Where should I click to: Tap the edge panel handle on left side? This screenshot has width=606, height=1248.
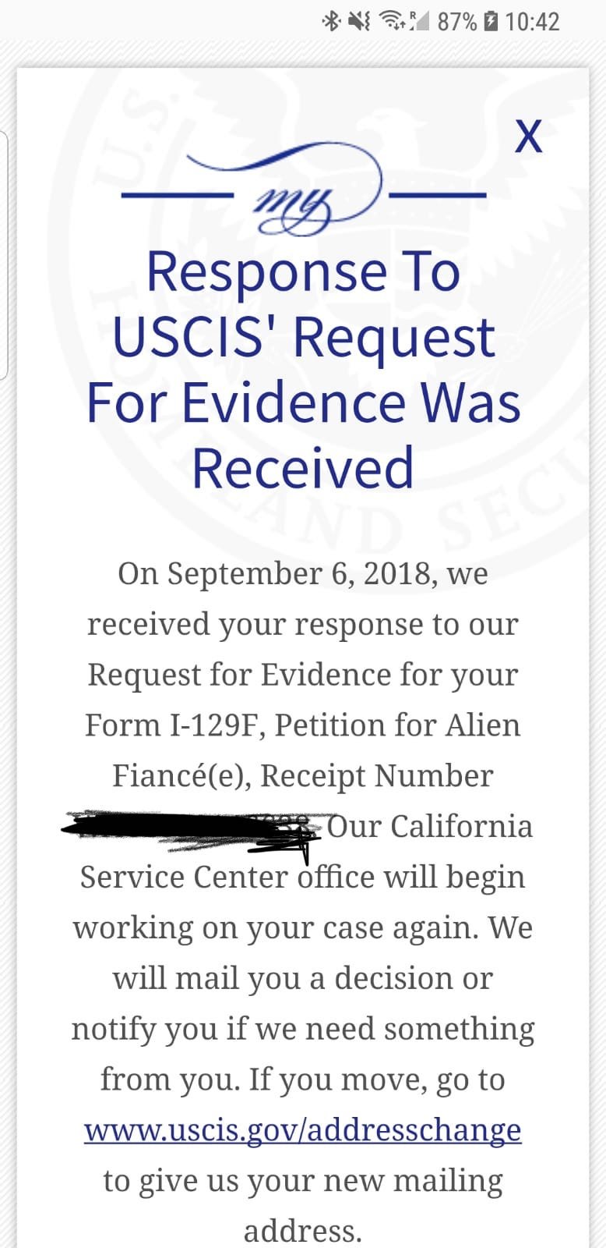pos(4,255)
